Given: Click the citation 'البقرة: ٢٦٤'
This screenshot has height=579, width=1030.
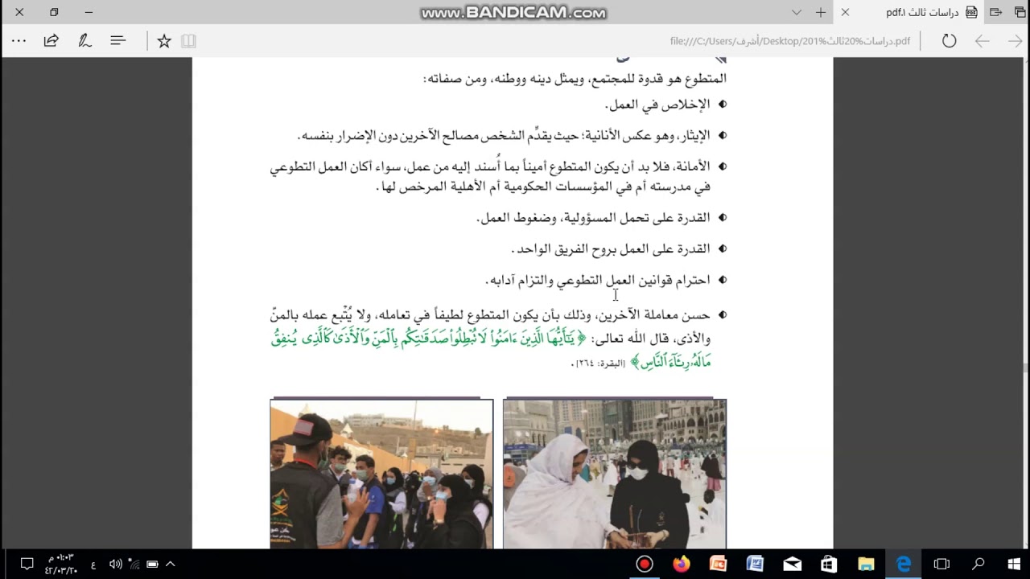Looking at the screenshot, I should [x=599, y=363].
